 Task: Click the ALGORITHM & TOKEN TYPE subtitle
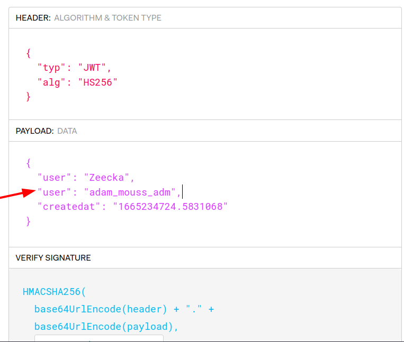click(107, 18)
